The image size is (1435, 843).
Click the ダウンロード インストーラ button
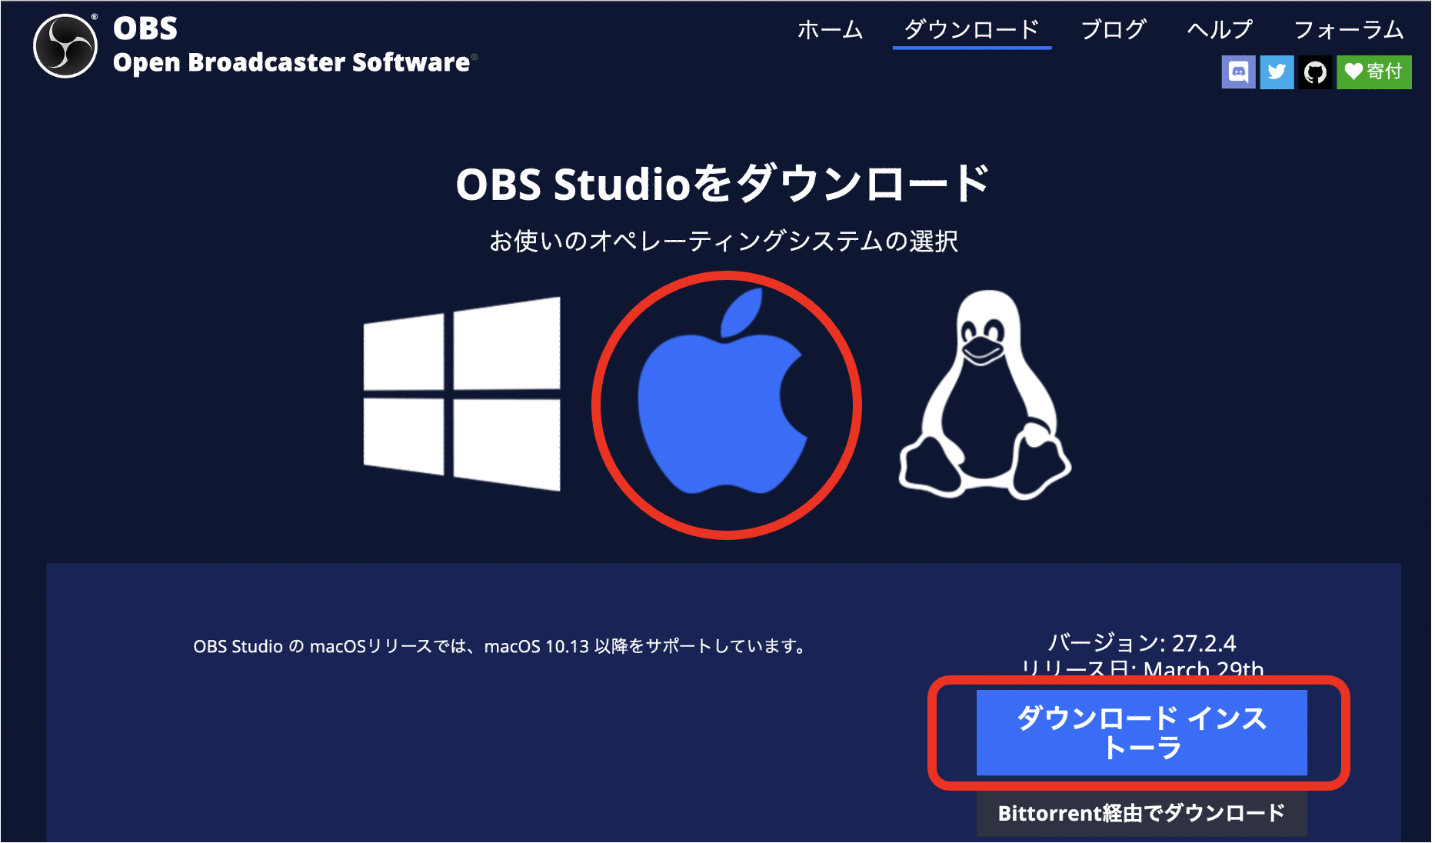[1141, 732]
